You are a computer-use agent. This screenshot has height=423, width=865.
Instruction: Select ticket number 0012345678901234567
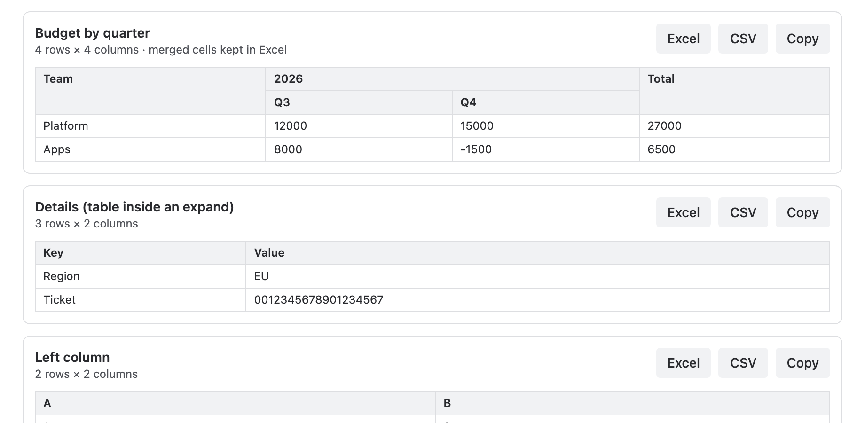538,300
